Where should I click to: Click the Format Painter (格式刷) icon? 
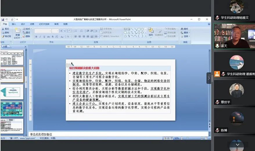click(6, 36)
